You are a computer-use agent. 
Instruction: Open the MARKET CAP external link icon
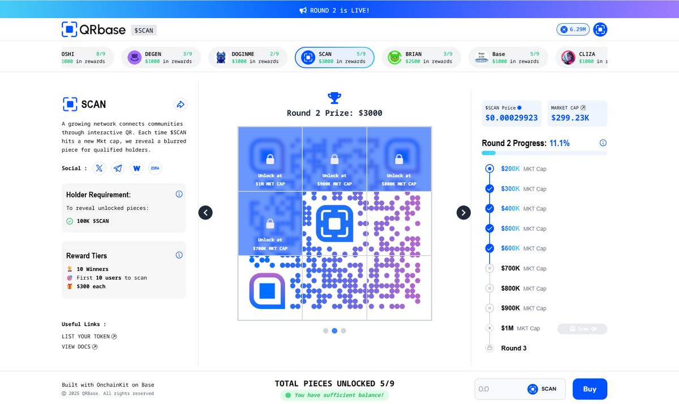click(x=583, y=108)
